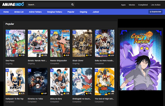This screenshot has height=106, width=165.
Task: Open the Naruto Shippuuden poster thumbnail
Action: pos(60,43)
